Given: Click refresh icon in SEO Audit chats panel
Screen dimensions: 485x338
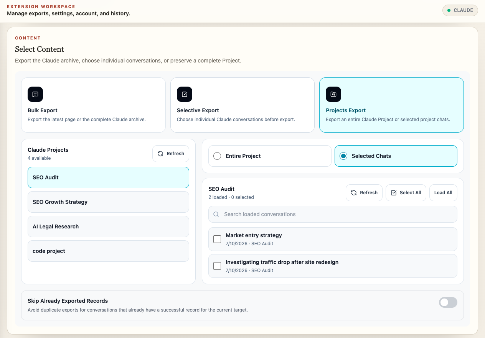Looking at the screenshot, I should click(x=354, y=193).
